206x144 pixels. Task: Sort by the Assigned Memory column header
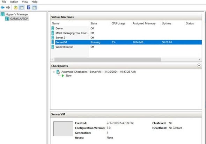144,23
